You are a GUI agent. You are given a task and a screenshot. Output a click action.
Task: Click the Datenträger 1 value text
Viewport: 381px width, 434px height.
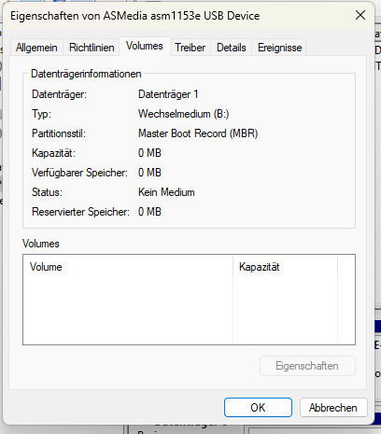(x=168, y=94)
